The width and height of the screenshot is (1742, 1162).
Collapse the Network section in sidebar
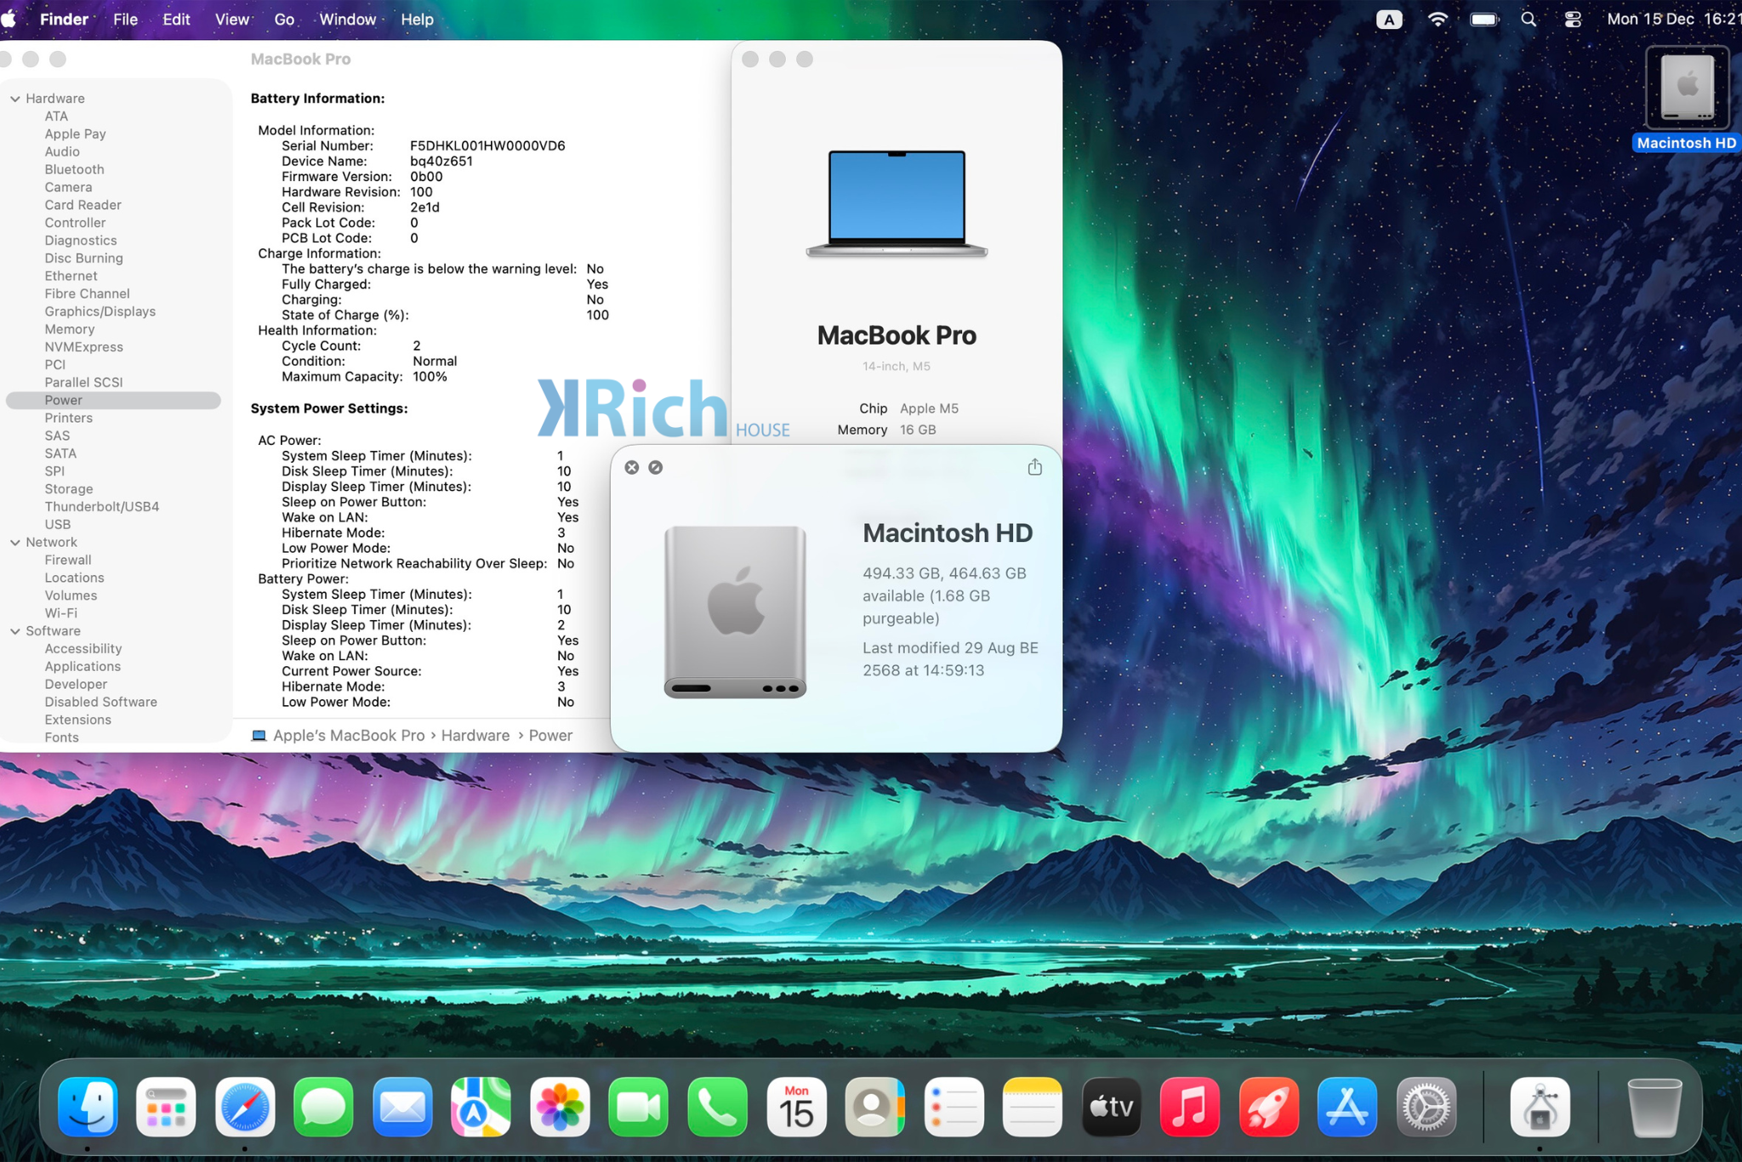point(15,543)
